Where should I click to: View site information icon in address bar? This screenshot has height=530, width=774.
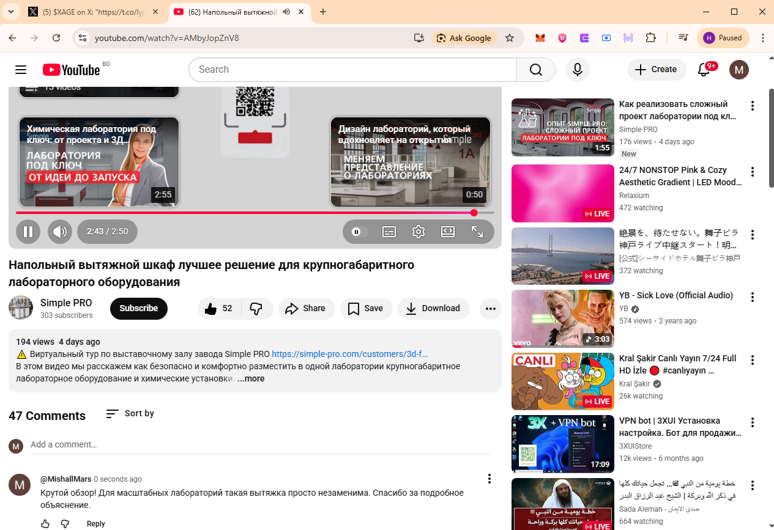tap(83, 38)
